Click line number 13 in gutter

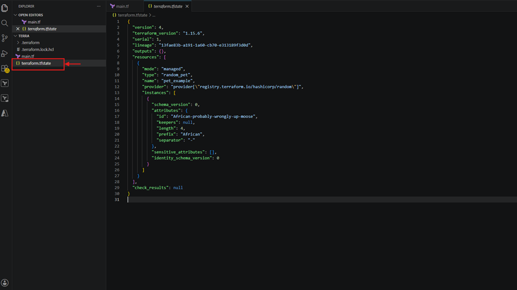click(x=117, y=93)
